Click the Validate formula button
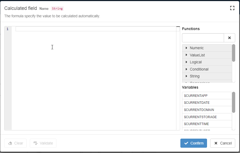 [x=43, y=143]
